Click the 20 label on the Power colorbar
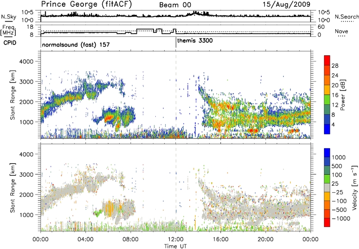Viewport: 359px width, 249px height. pos(335,85)
